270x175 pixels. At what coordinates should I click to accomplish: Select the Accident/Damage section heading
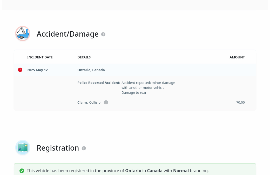67,34
